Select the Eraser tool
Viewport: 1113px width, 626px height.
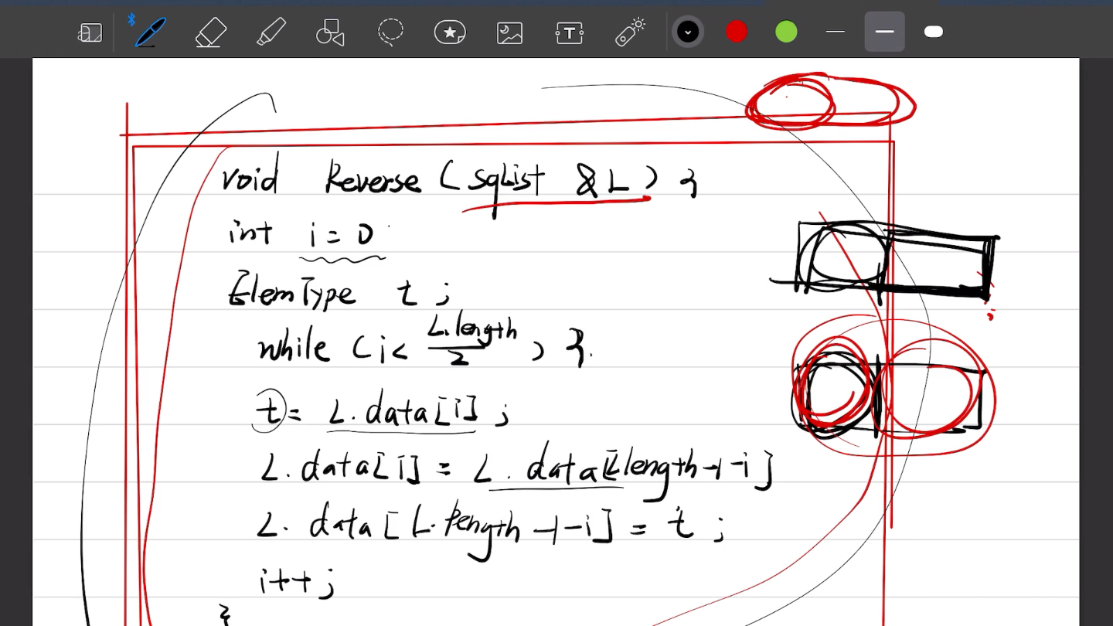pos(211,32)
